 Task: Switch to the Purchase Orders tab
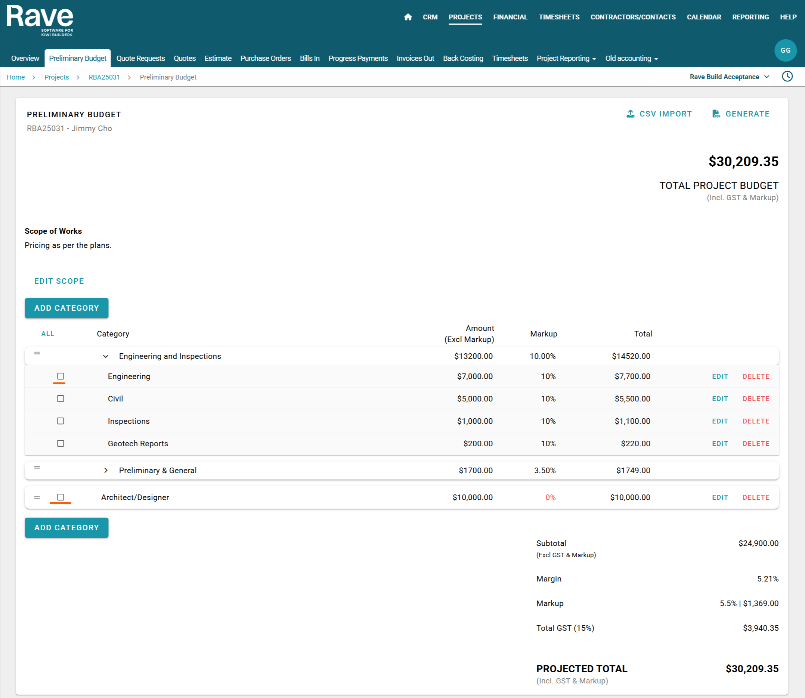(x=265, y=58)
